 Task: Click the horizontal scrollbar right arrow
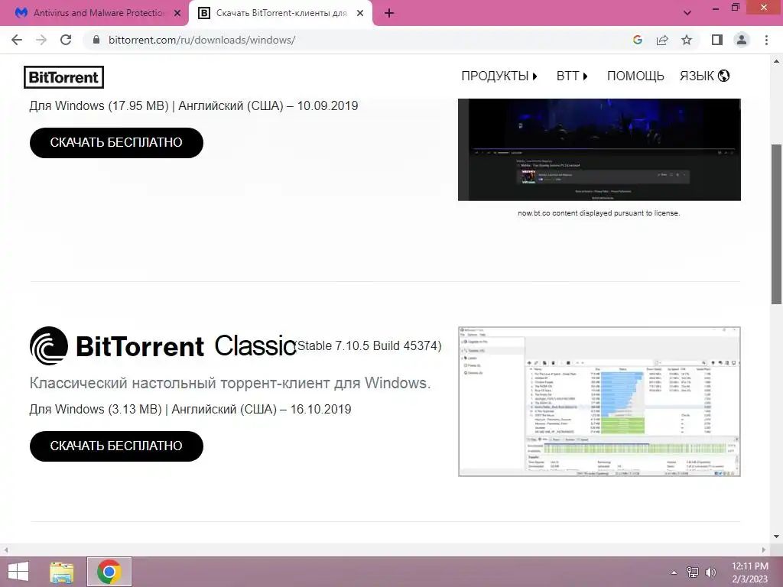[764, 550]
